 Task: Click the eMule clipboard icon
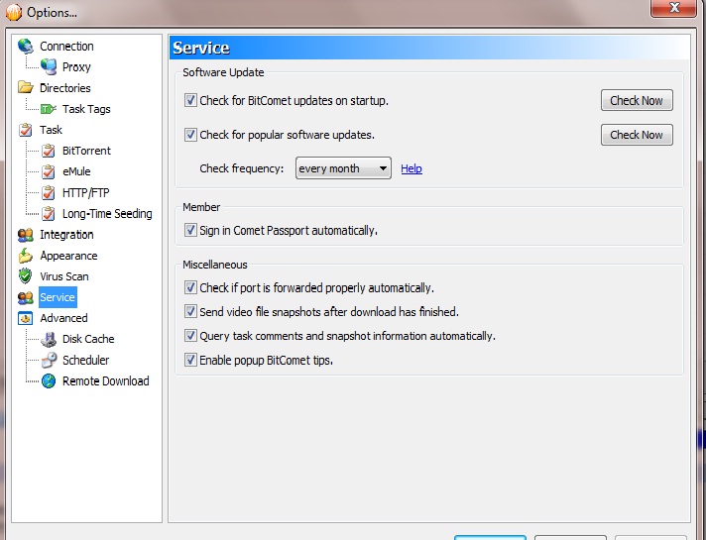point(49,171)
